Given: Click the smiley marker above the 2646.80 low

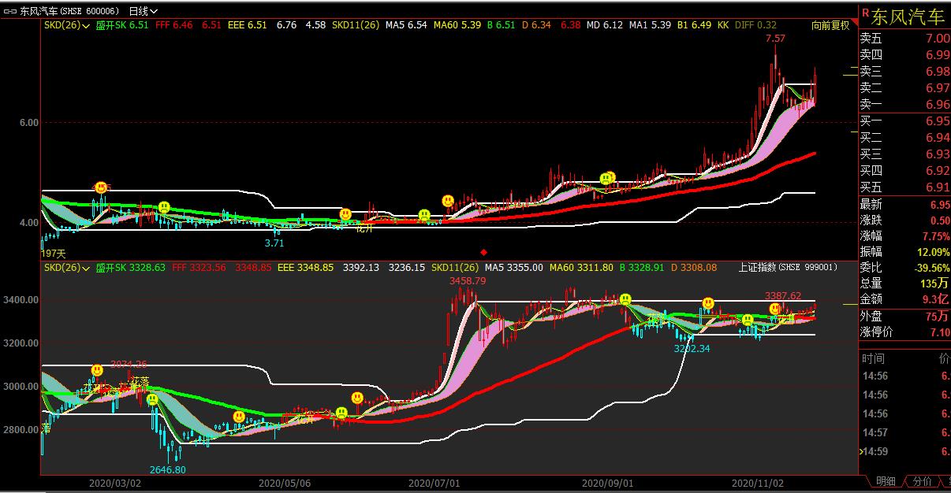Looking at the screenshot, I should 152,399.
